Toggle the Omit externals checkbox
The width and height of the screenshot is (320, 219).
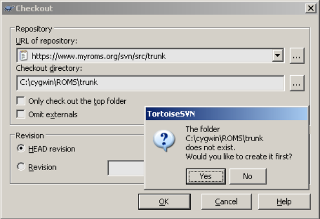coord(21,114)
